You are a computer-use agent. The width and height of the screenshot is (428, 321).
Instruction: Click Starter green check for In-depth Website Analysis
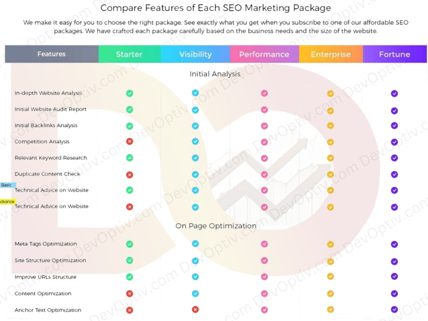point(130,93)
